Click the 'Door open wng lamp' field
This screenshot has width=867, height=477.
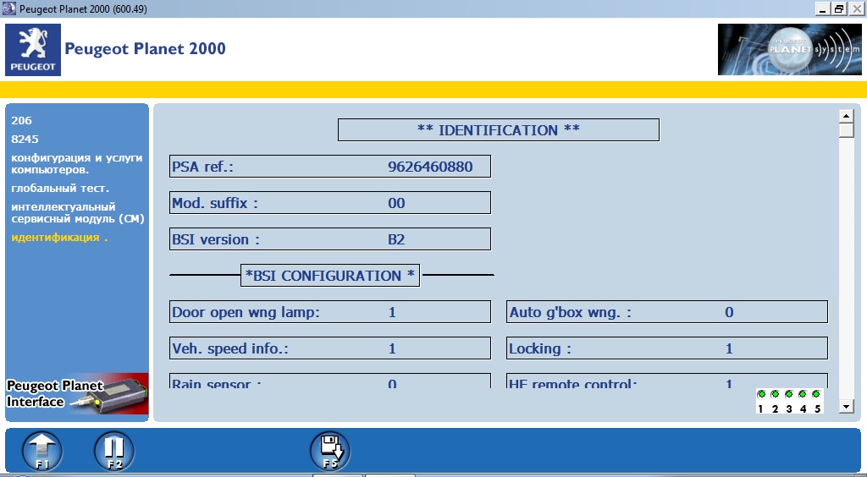coord(330,312)
